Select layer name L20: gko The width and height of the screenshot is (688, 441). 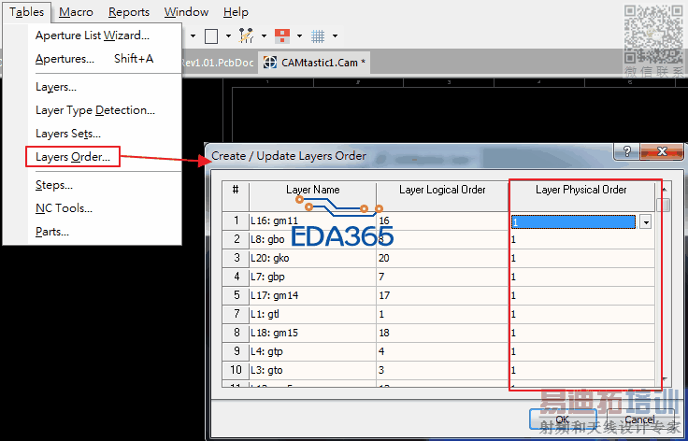(x=270, y=258)
